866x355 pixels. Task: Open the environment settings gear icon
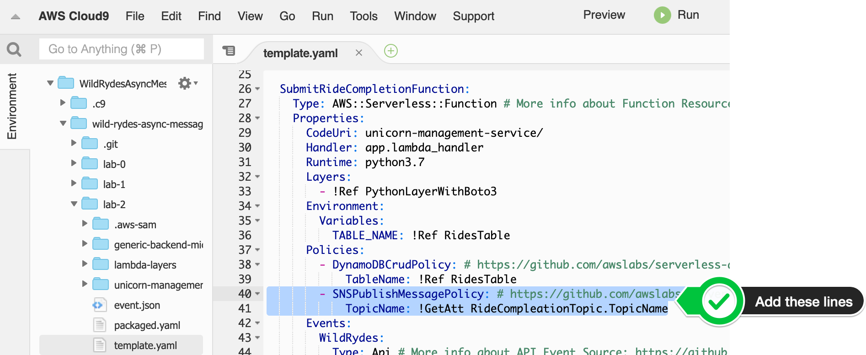coord(185,83)
